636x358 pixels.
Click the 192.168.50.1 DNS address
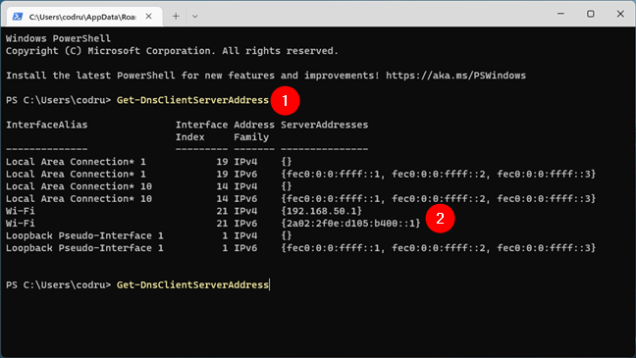pyautogui.click(x=321, y=211)
